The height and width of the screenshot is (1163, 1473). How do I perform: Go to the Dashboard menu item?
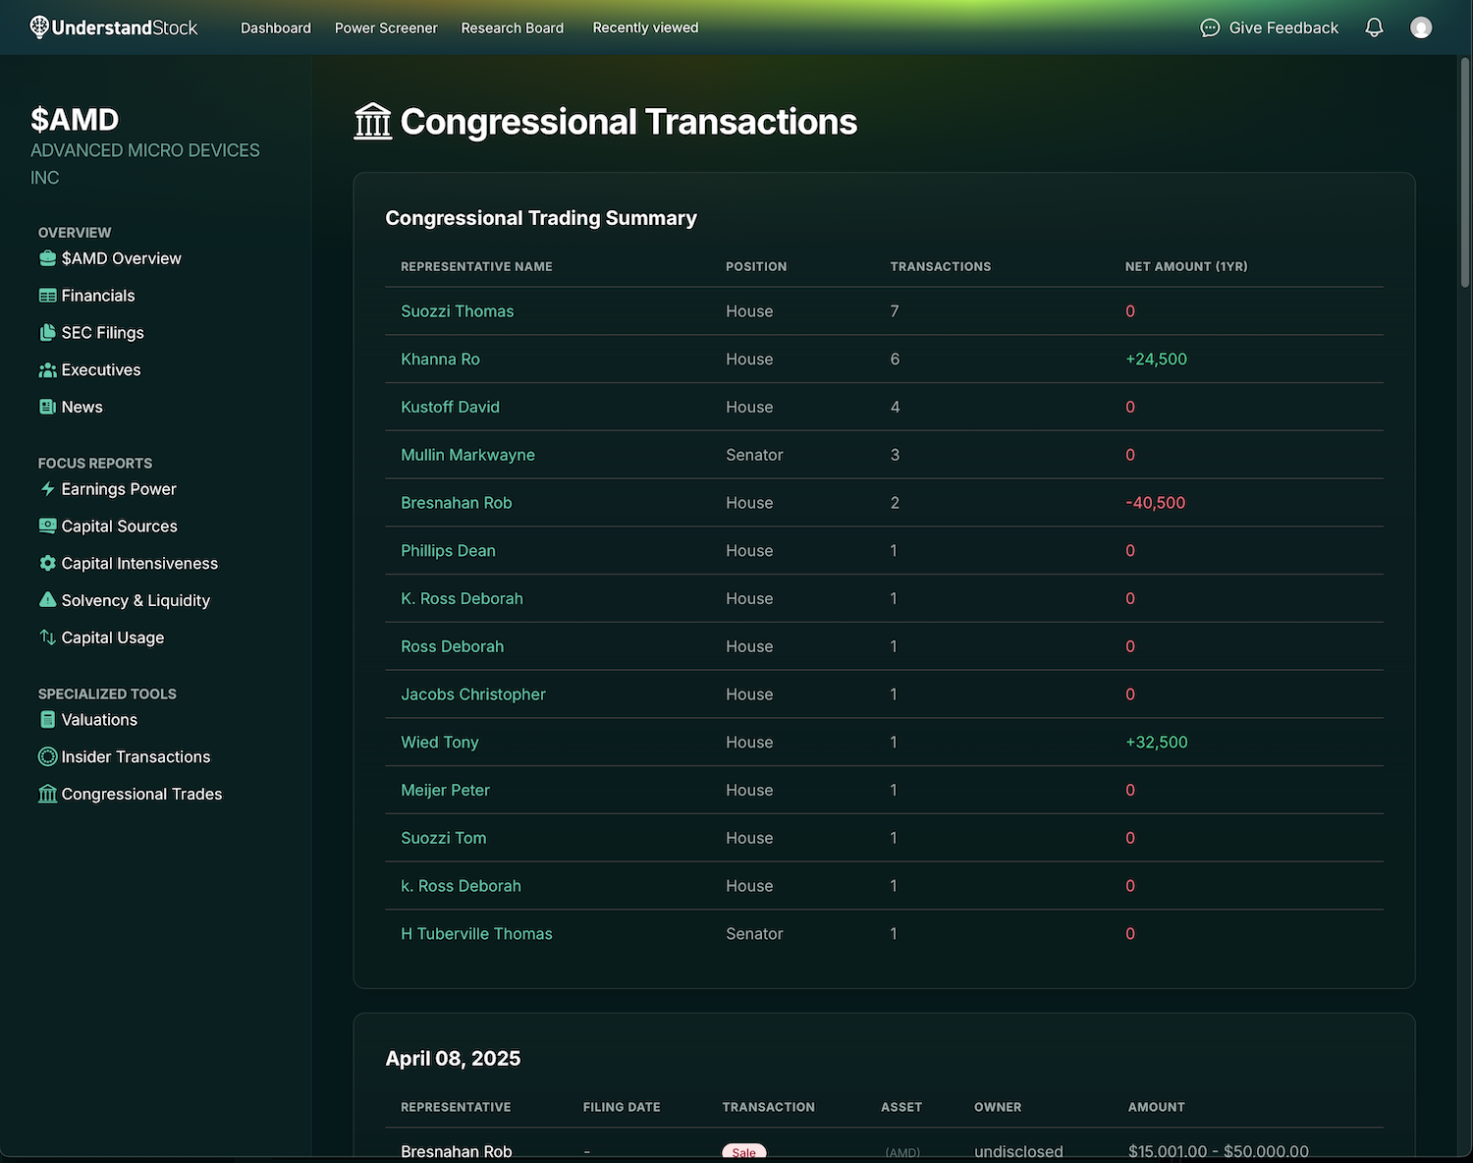(x=276, y=28)
